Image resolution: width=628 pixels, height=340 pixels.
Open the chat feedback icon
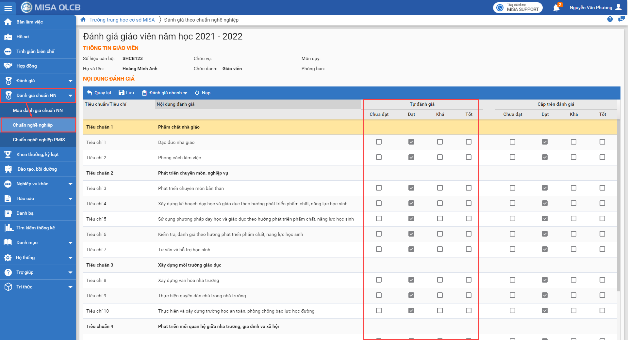[x=621, y=19]
